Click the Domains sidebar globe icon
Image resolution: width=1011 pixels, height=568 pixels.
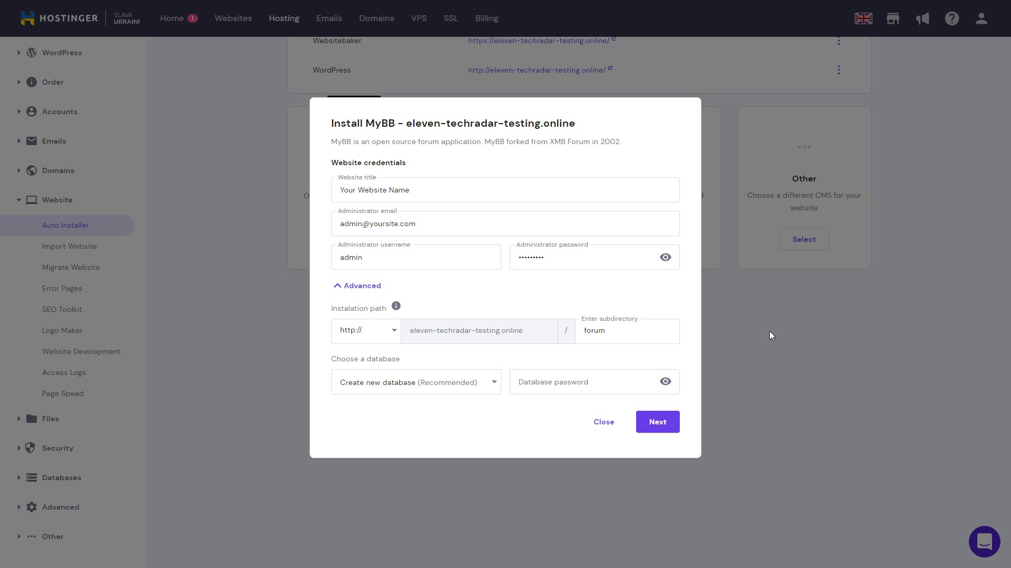pos(32,170)
